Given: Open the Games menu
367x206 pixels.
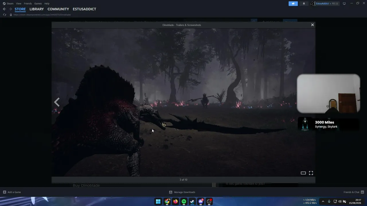Looking at the screenshot, I should point(38,3).
